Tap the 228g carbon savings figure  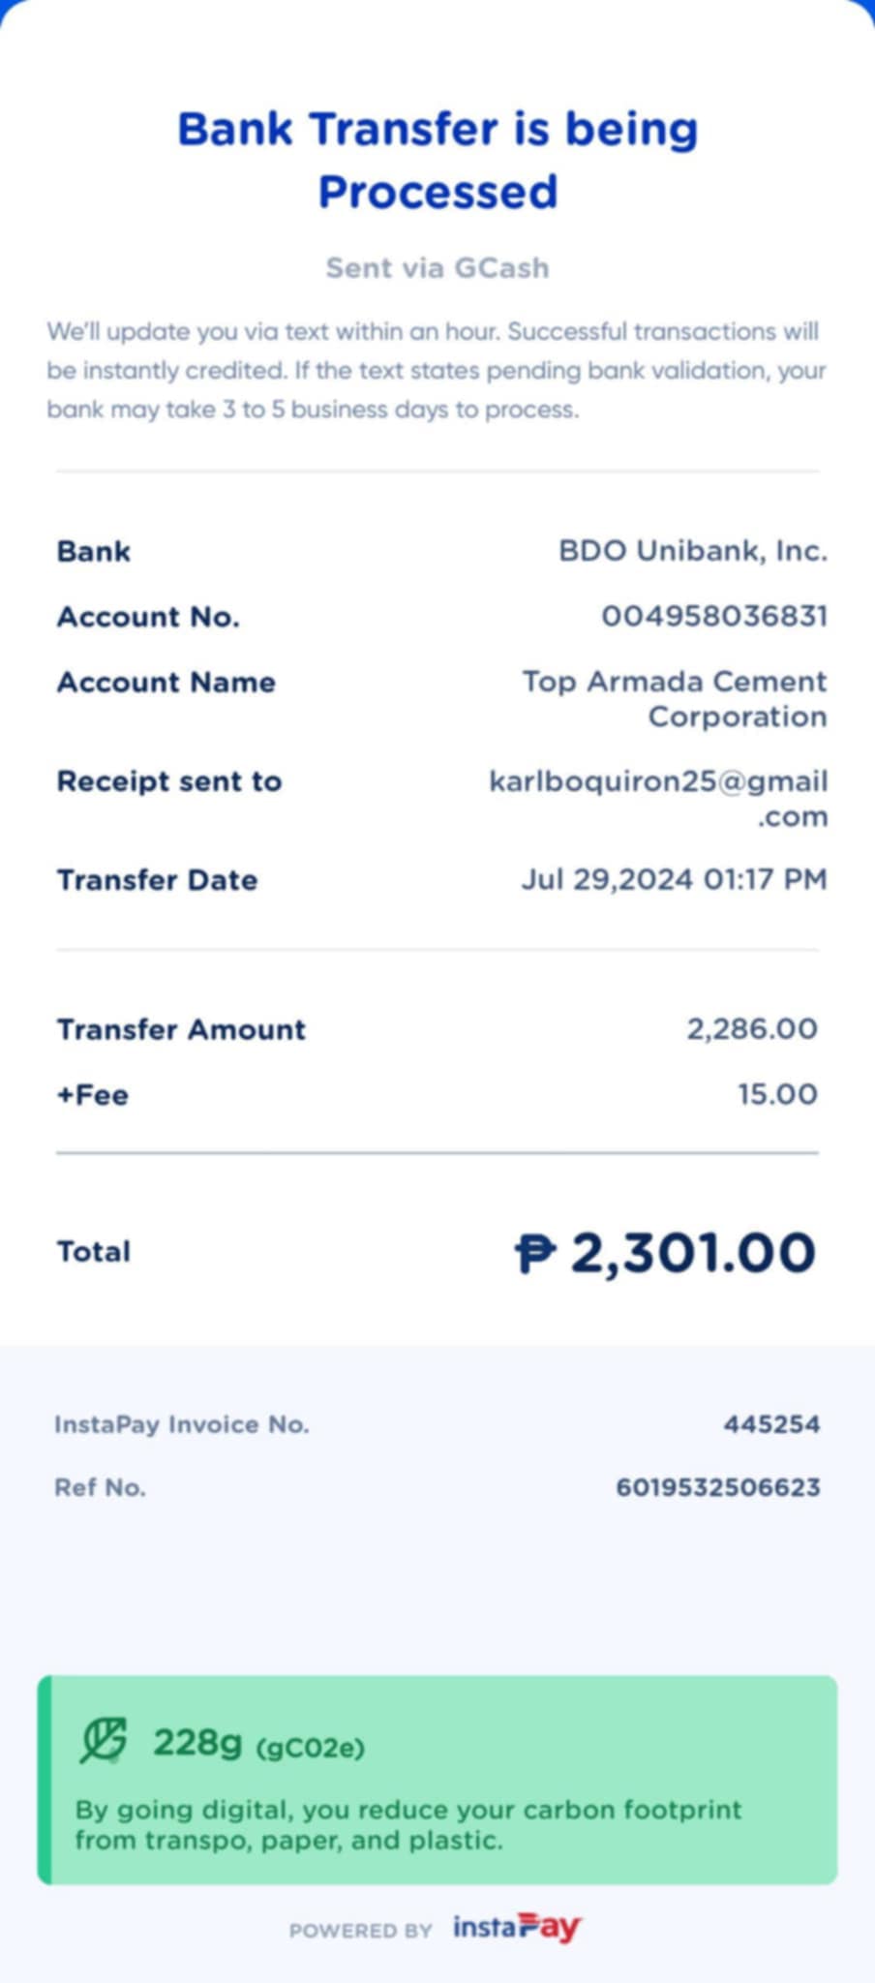[x=197, y=1742]
